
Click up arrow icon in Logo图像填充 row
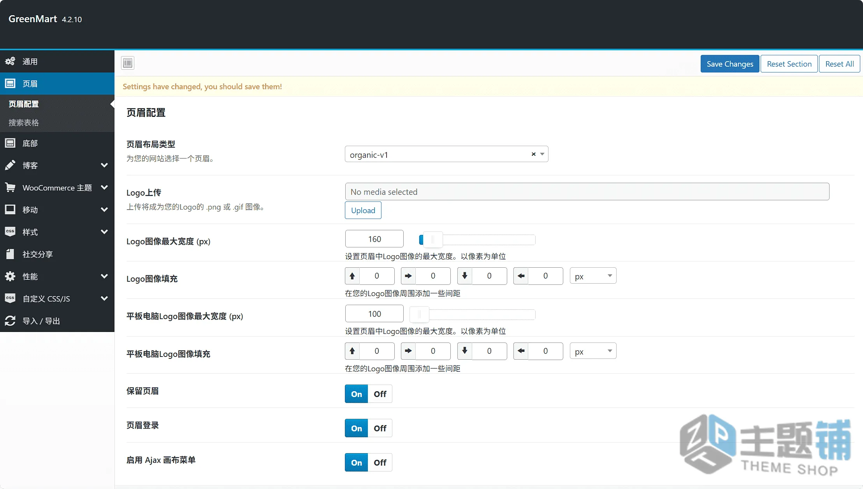(x=352, y=276)
